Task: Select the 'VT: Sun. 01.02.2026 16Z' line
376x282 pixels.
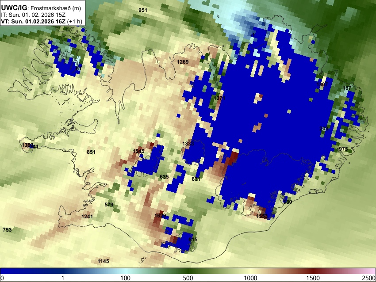Action: click(33, 21)
